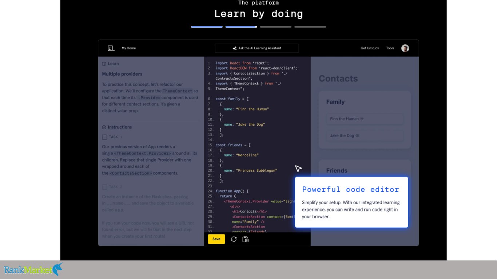Viewport: 497px width, 279px height.
Task: Click the Powerful code editor title
Action: (351, 189)
